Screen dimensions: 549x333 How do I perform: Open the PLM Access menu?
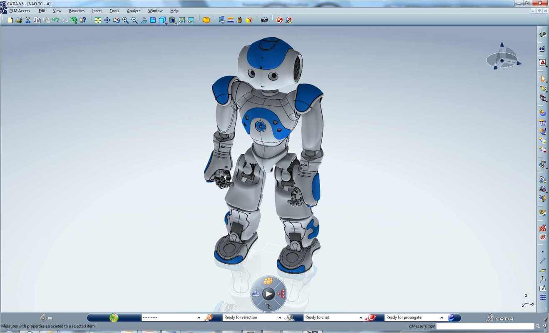19,10
